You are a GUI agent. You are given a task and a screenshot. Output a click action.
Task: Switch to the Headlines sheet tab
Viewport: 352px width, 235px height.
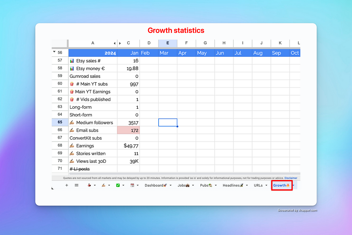point(234,185)
